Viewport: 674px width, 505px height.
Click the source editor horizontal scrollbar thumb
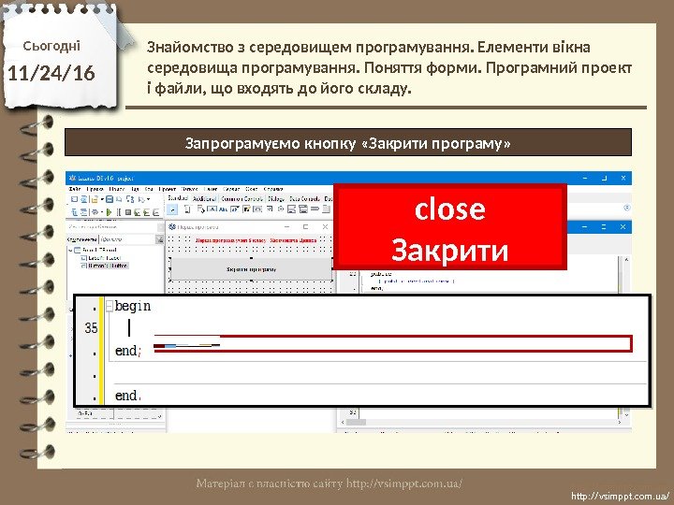[x=356, y=422]
